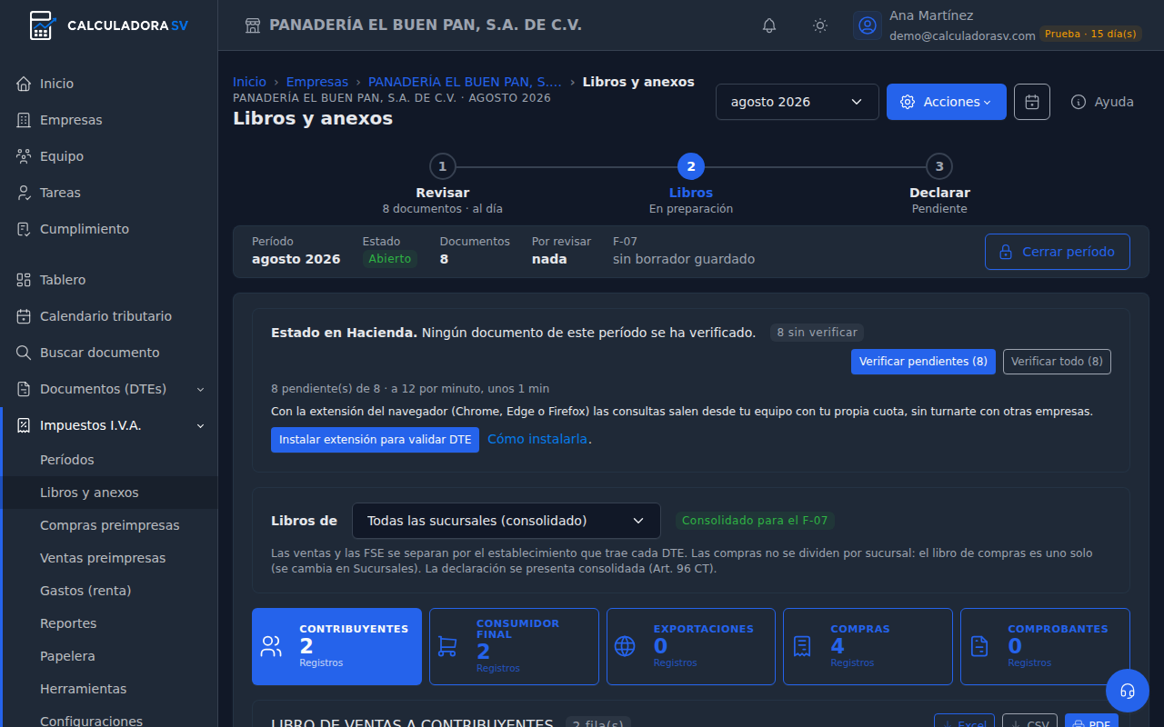Open Compras preimpresas in the sidebar
The height and width of the screenshot is (727, 1164).
(110, 525)
